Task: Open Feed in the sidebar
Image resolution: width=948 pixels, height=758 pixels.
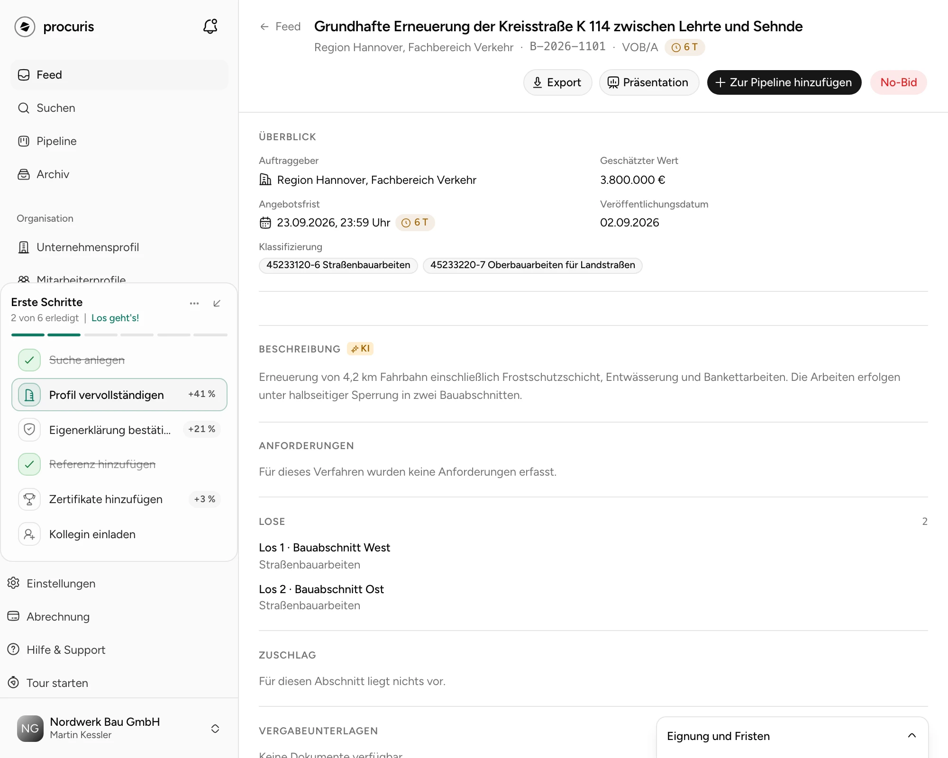Action: pos(119,75)
